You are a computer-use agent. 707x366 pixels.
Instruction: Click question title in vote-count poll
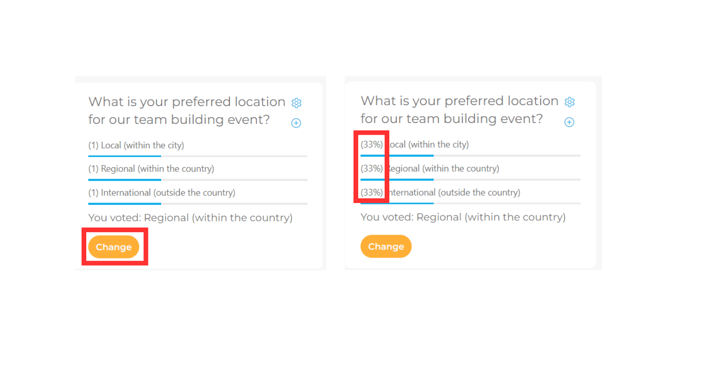187,111
